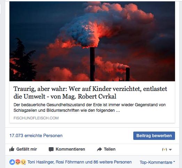Open Toni Haslinger's profile link

pyautogui.click(x=41, y=162)
